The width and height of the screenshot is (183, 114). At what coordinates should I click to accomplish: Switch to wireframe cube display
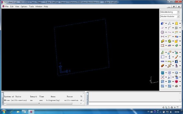point(170,73)
